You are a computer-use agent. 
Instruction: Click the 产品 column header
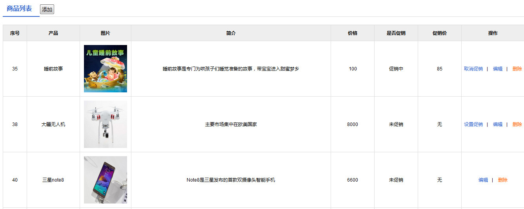point(53,33)
